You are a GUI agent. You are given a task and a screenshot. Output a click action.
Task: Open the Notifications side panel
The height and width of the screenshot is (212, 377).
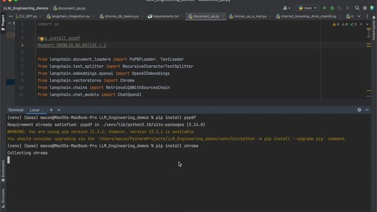(373, 28)
